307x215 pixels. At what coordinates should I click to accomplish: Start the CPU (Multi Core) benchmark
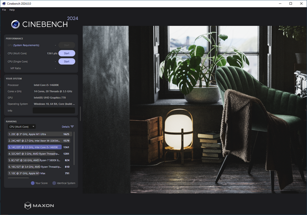coord(67,53)
